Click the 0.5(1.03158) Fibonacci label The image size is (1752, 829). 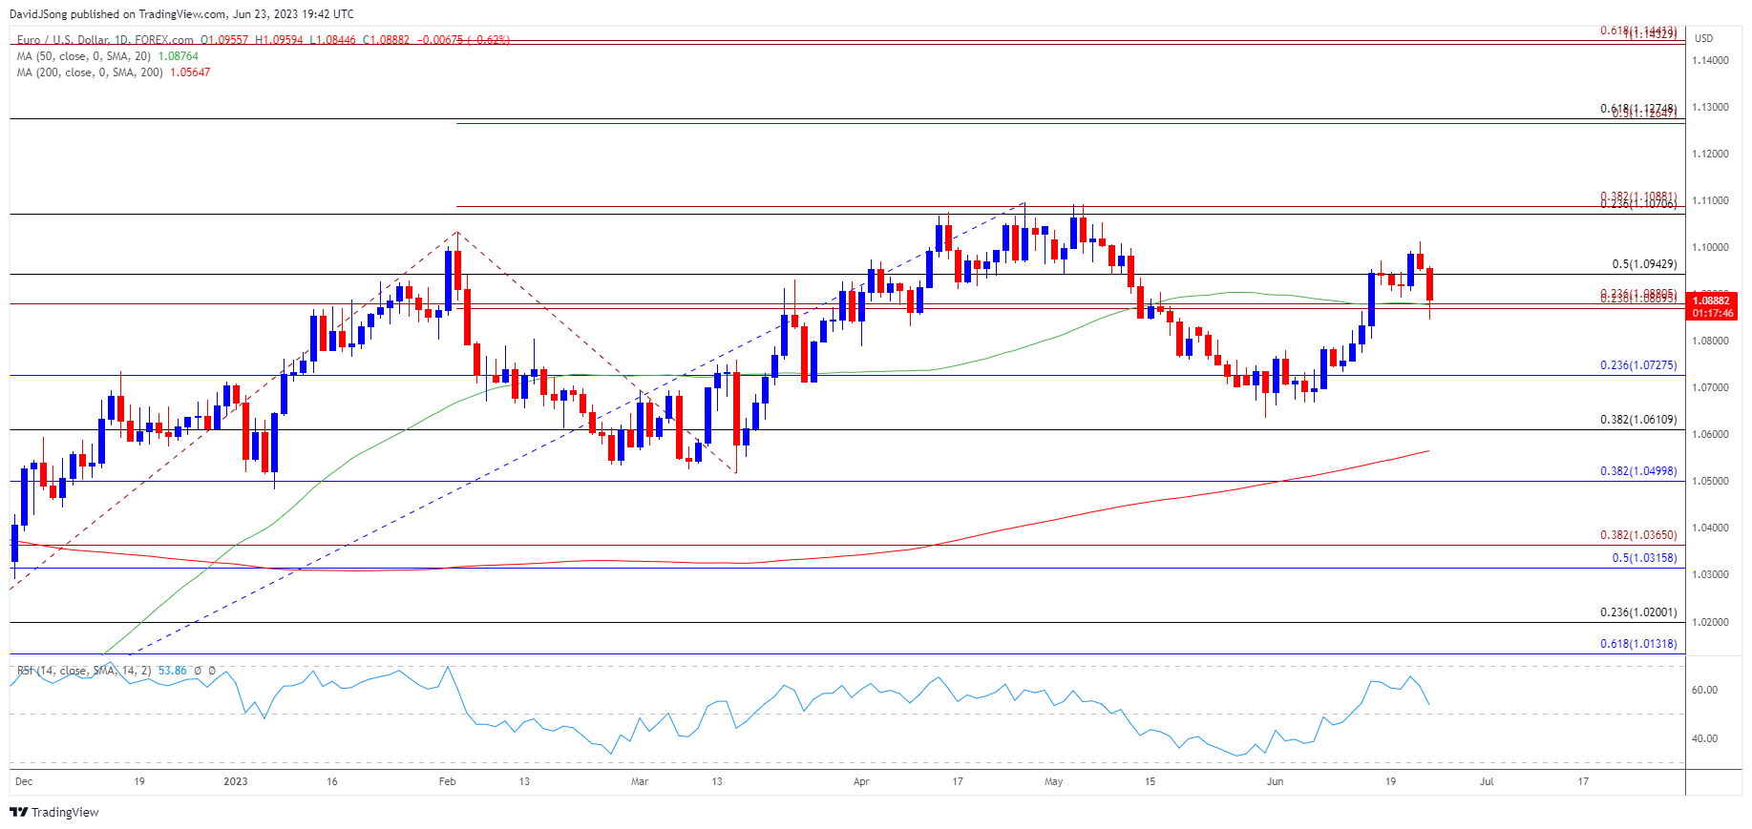click(1644, 558)
